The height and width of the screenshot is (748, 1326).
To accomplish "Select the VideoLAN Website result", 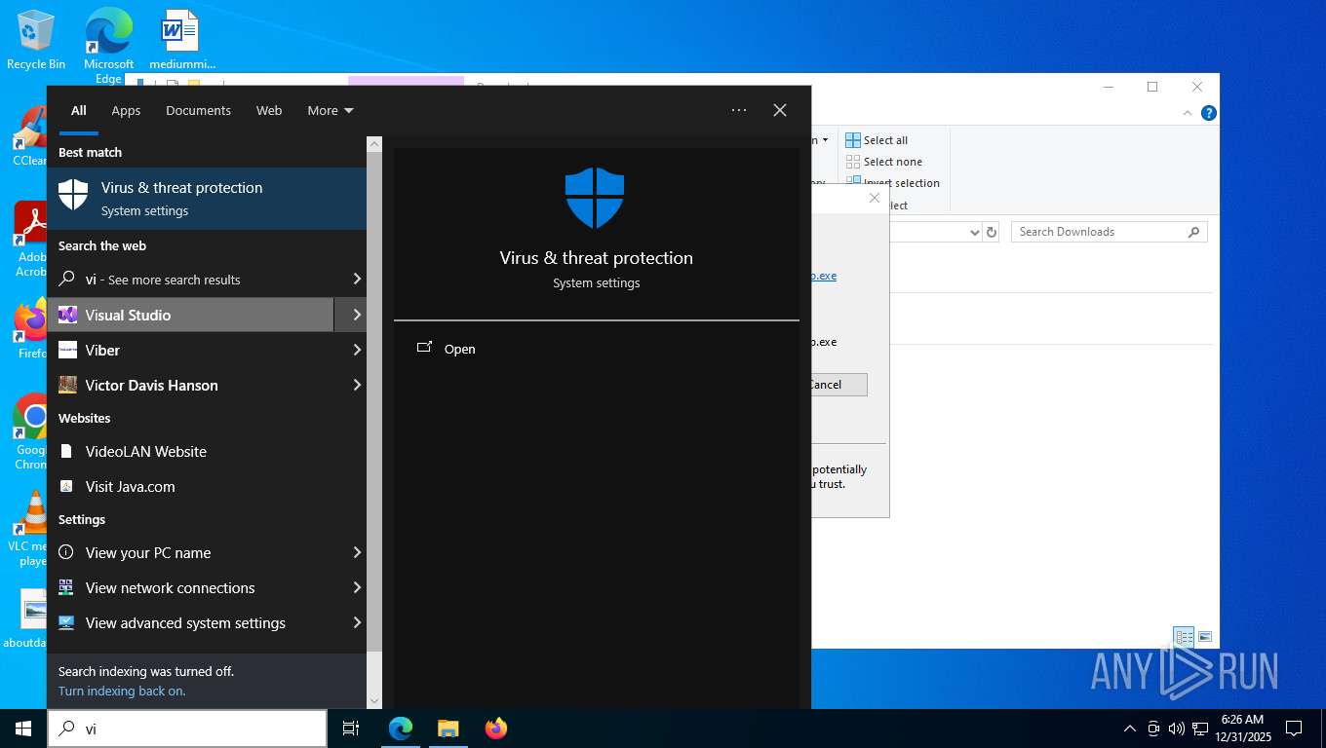I will click(207, 451).
